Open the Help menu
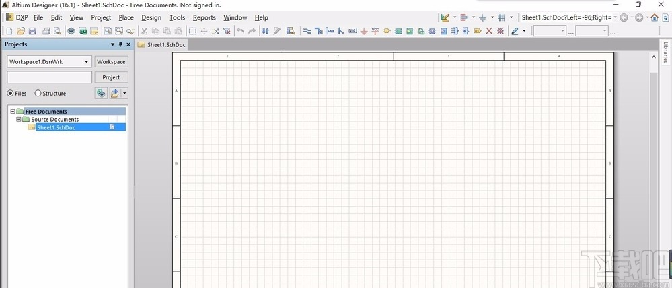Screen dimensions: 672x288 262,17
